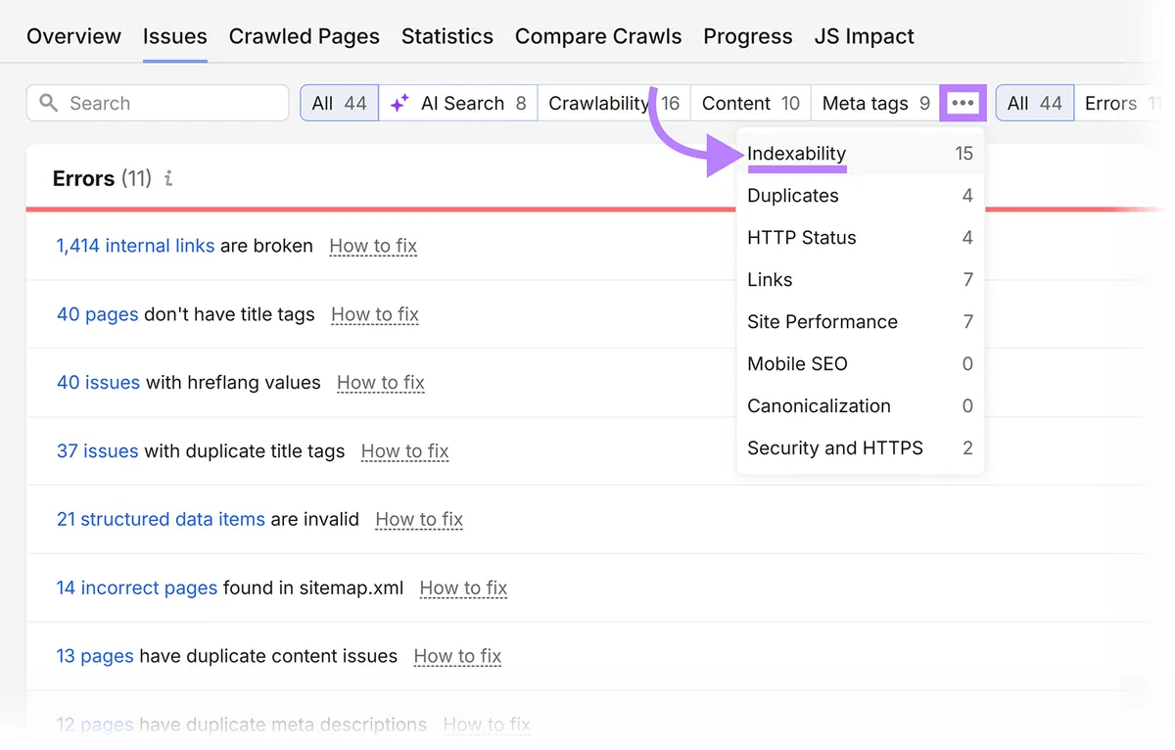The width and height of the screenshot is (1175, 750).
Task: Filter issues by AI Search
Action: pos(458,103)
